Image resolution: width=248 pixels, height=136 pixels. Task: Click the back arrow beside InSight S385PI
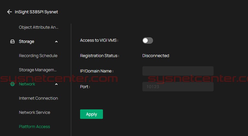click(9, 12)
